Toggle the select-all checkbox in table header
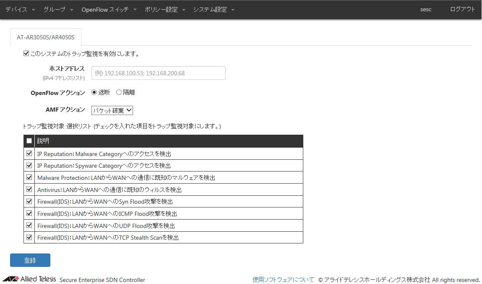This screenshot has width=482, height=284. point(29,141)
